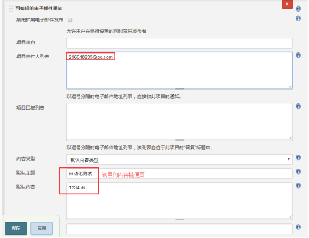Click the 项目回复列表 label
309x238 pixels.
click(x=30, y=108)
